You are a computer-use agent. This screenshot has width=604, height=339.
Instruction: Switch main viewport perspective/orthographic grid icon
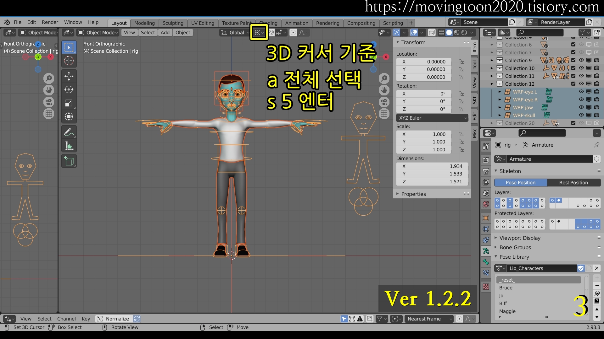(384, 114)
